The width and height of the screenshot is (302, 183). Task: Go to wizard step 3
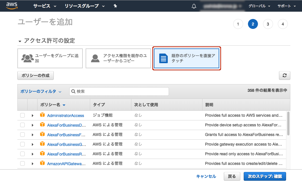point(268,24)
